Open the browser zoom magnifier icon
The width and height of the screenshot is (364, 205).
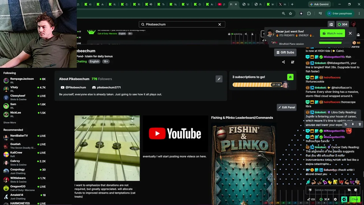(x=284, y=13)
